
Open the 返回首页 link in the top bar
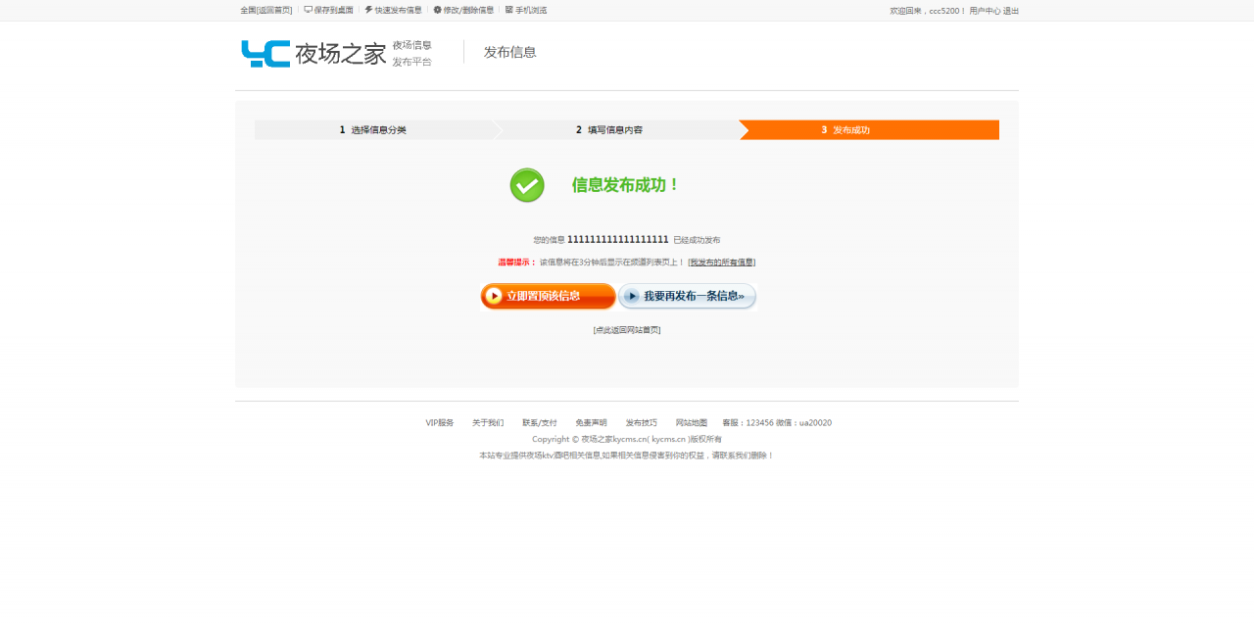click(274, 10)
